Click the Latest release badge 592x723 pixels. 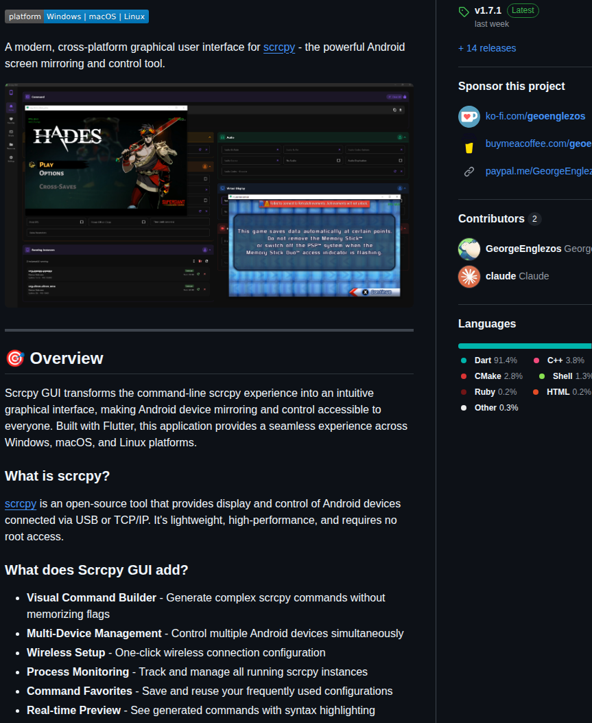click(x=523, y=10)
